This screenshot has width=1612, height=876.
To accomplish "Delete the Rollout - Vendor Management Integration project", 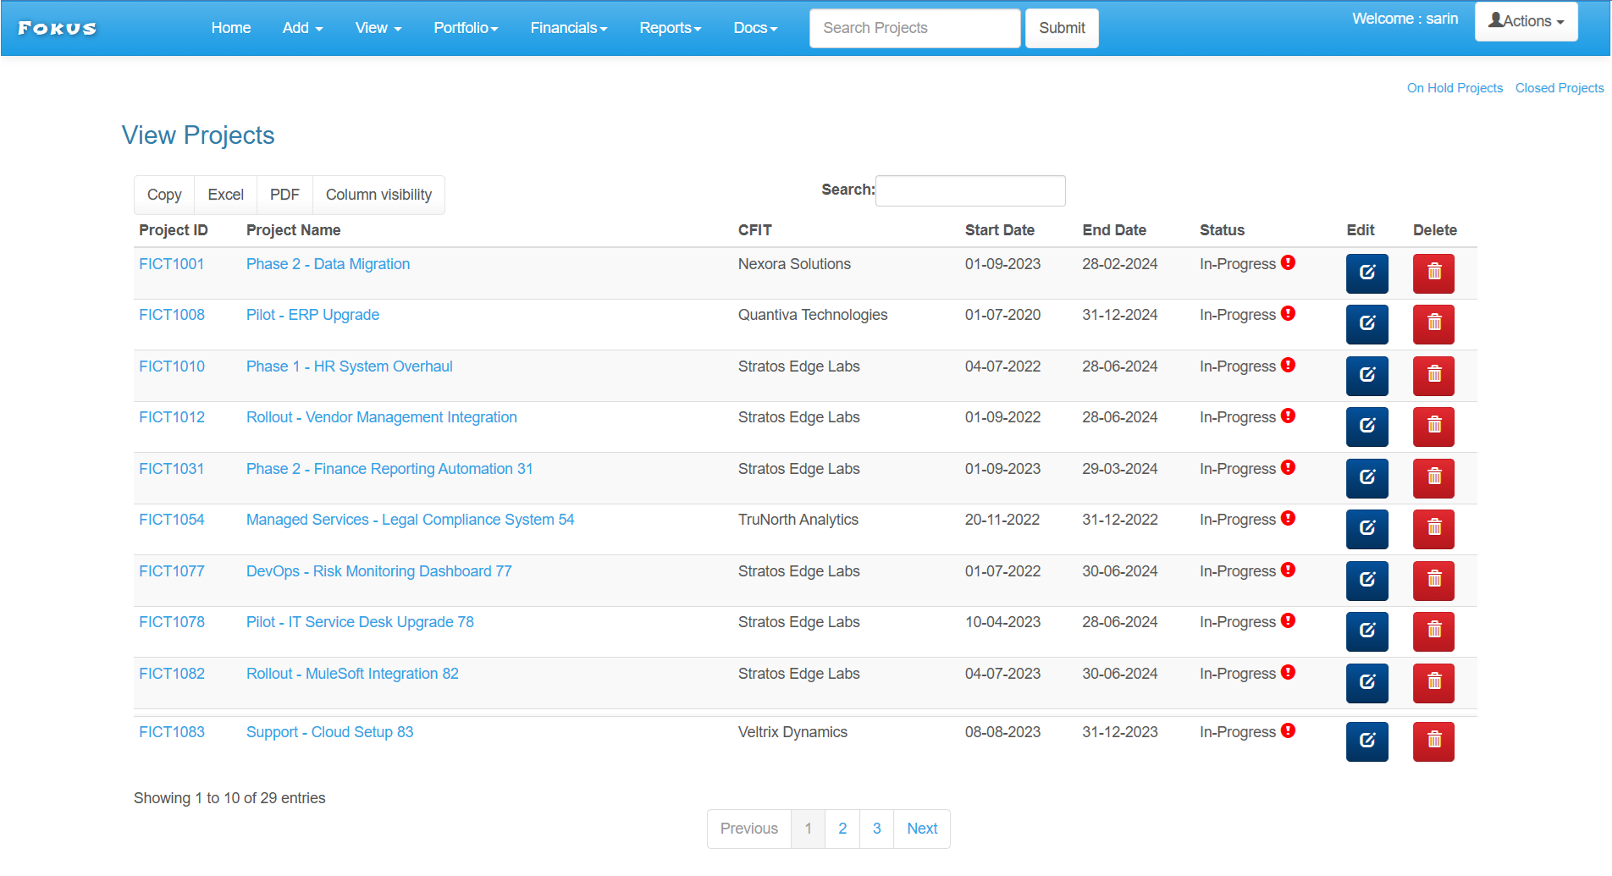I will (1433, 427).
